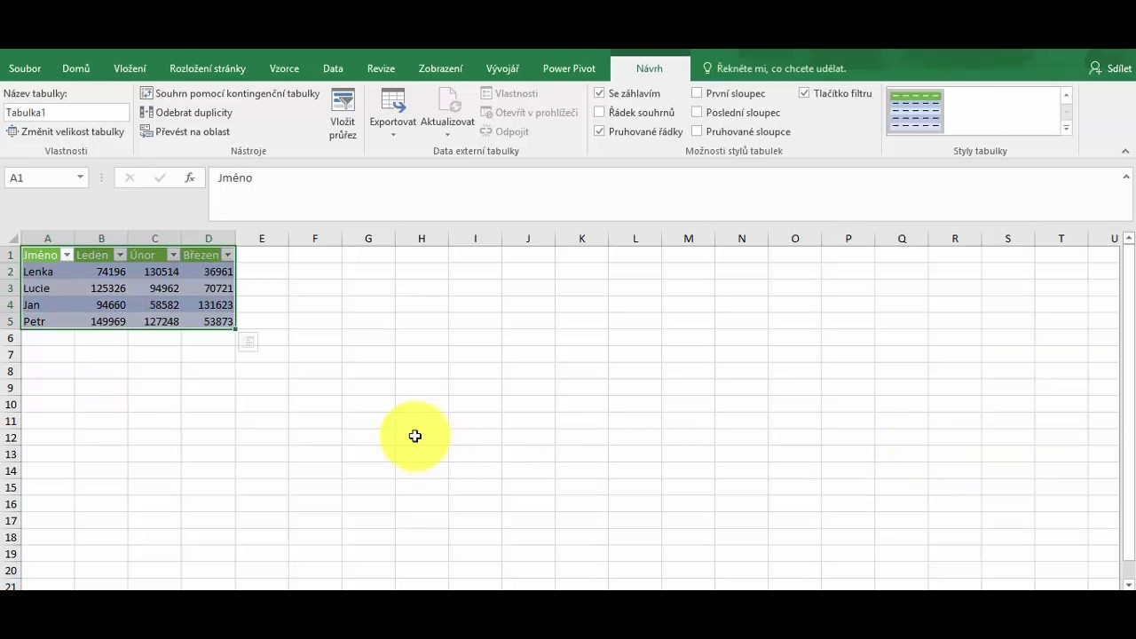The image size is (1136, 639).
Task: Collapse the ribbon with the arrow
Action: pos(1126,151)
